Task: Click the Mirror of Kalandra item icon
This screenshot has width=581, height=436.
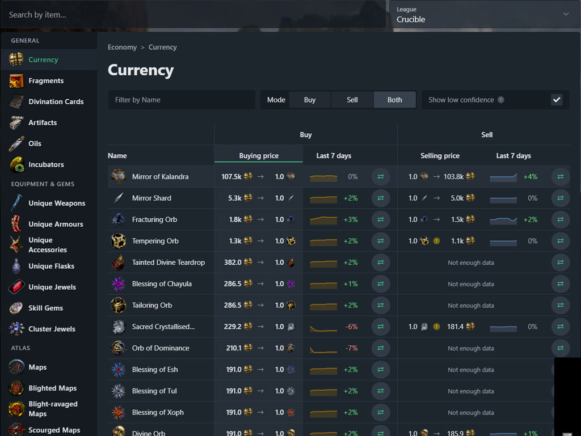Action: (118, 177)
